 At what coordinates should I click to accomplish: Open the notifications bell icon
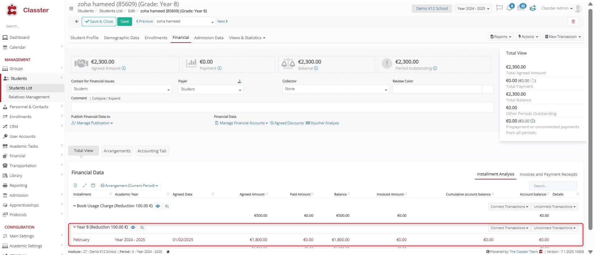[509, 8]
